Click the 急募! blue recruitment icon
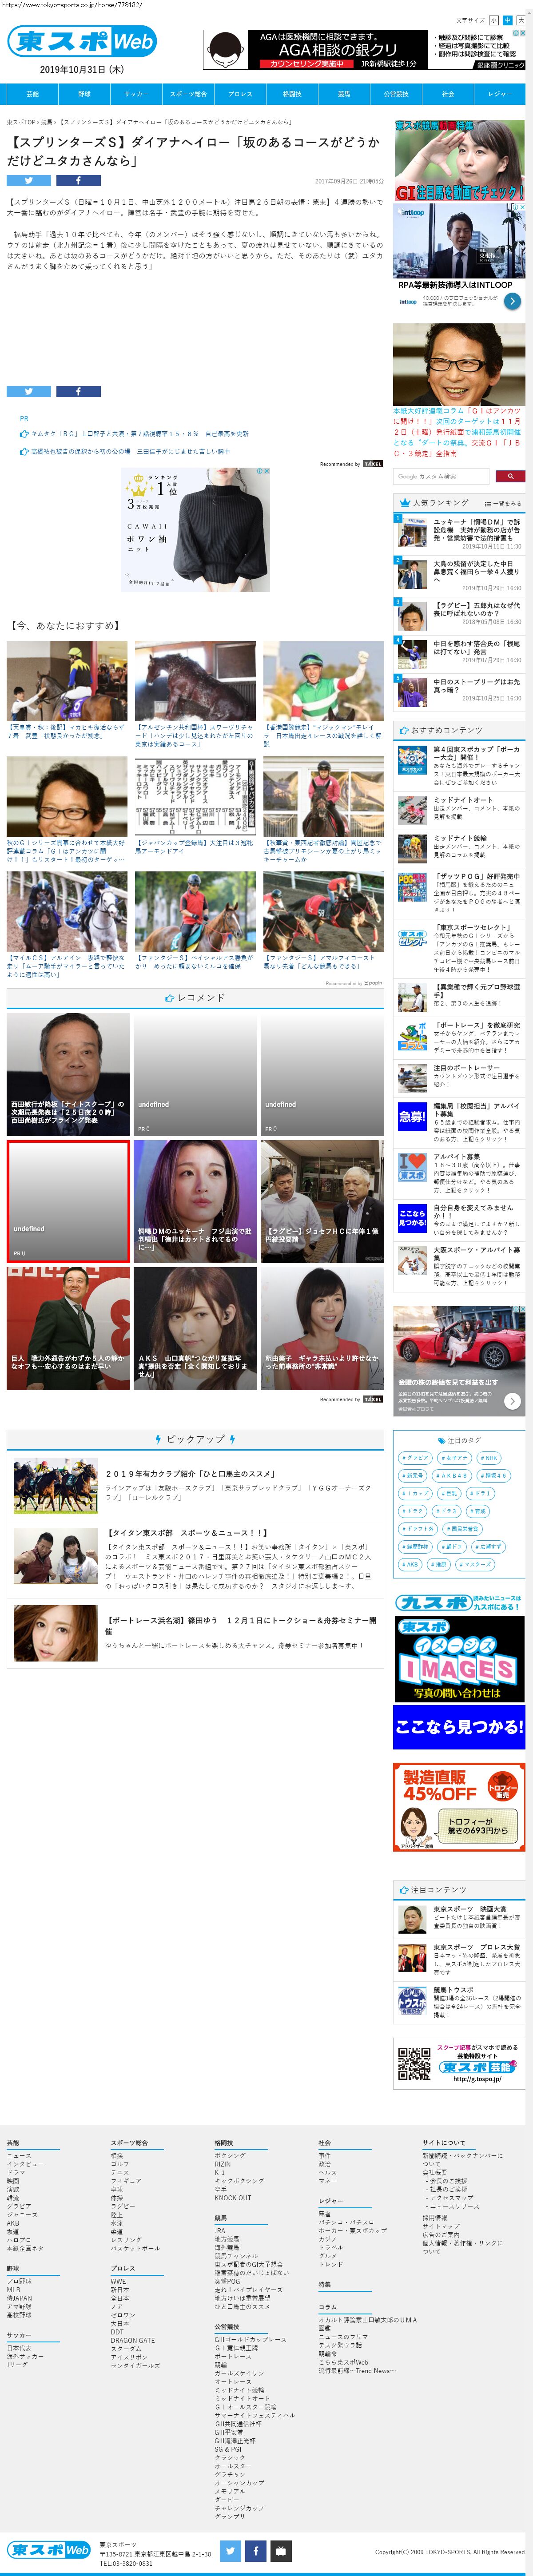 tap(412, 1116)
